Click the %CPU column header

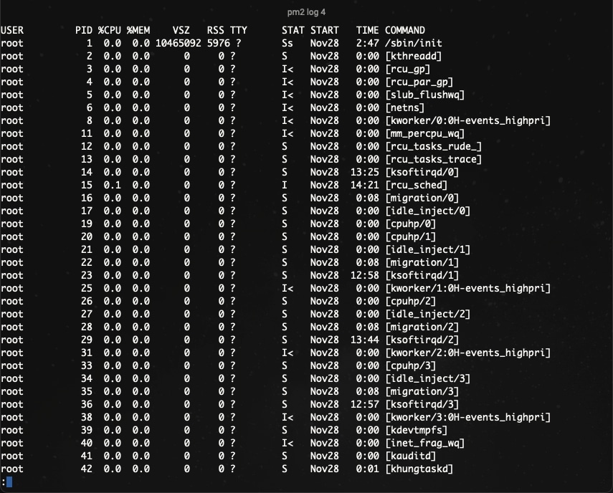click(110, 30)
